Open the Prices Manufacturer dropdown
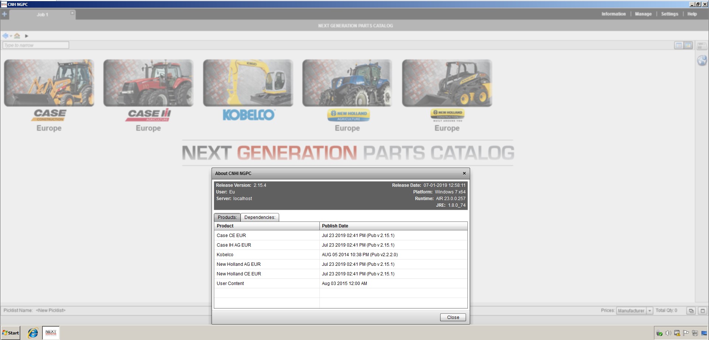 click(634, 311)
